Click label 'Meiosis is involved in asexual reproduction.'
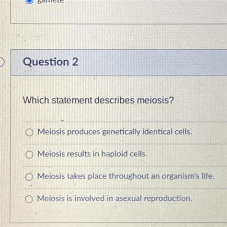This screenshot has width=227, height=227. [x=114, y=198]
